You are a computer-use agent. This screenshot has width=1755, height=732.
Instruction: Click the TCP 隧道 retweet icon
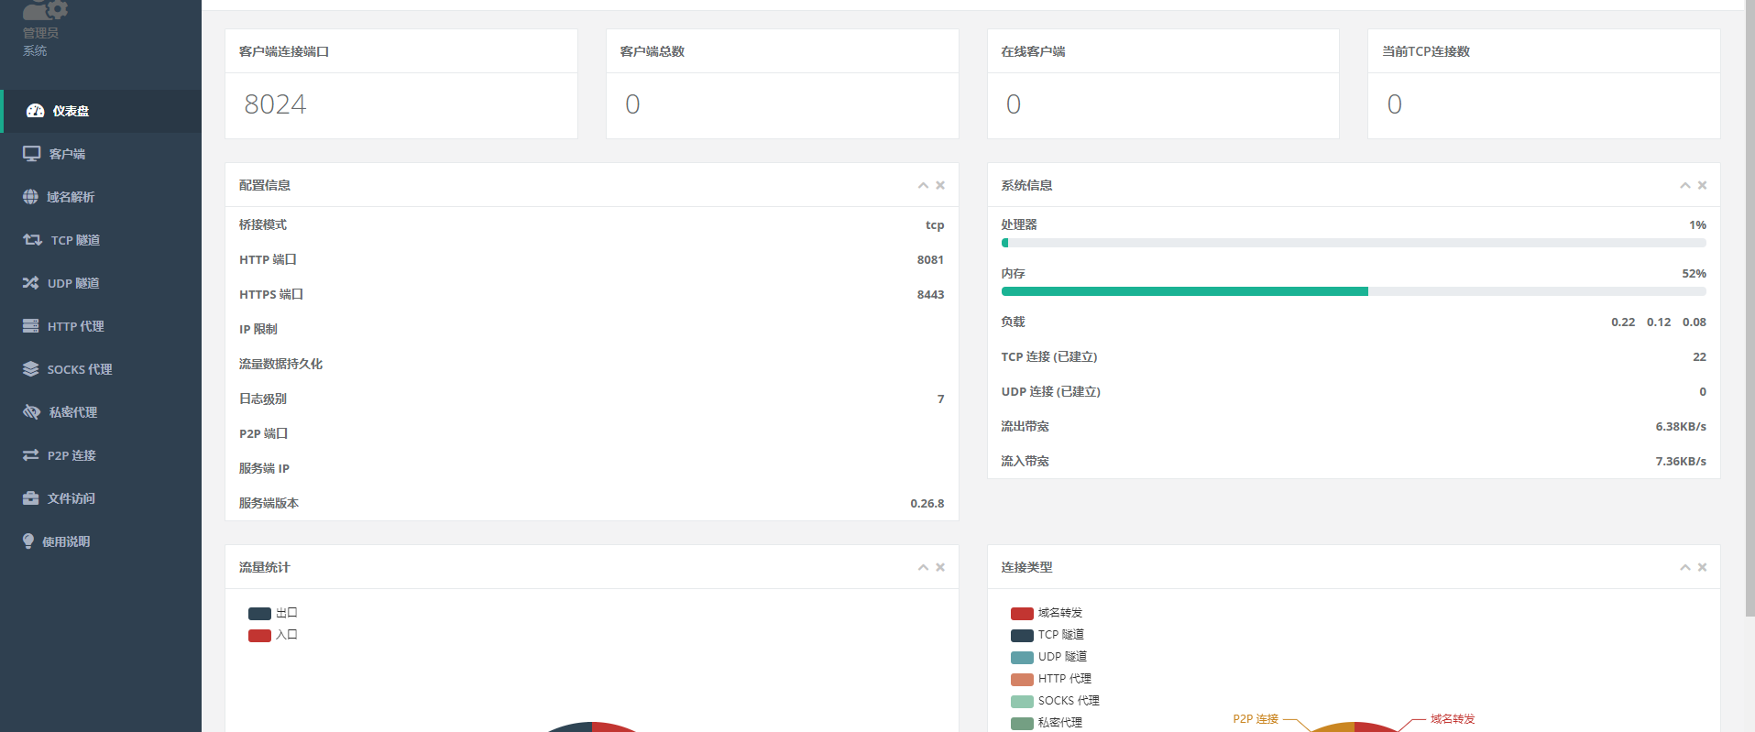point(33,240)
